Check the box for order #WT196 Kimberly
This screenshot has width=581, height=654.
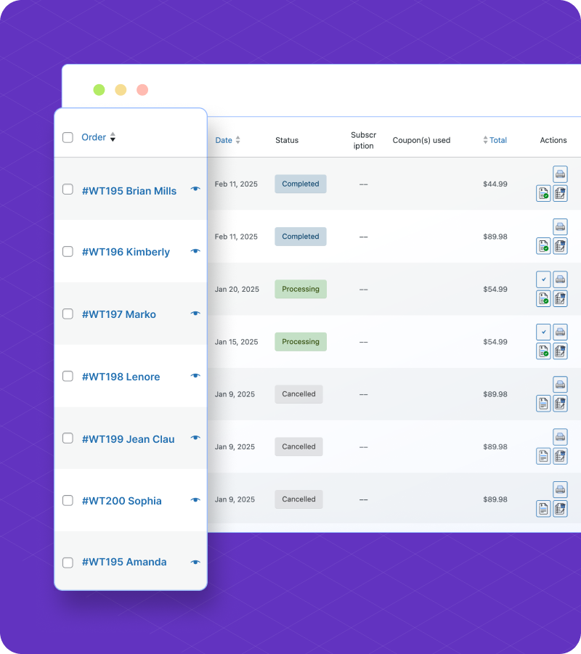pyautogui.click(x=68, y=251)
